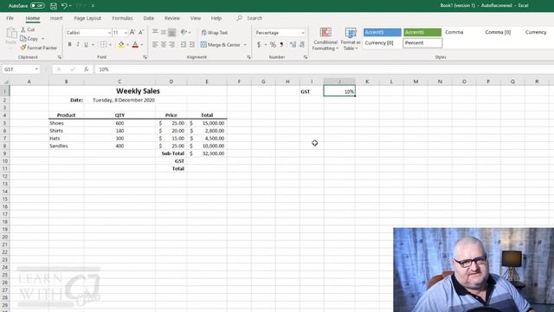Viewport: 554px width, 312px height.
Task: Click the Insert Function fx icon
Action: 87,69
